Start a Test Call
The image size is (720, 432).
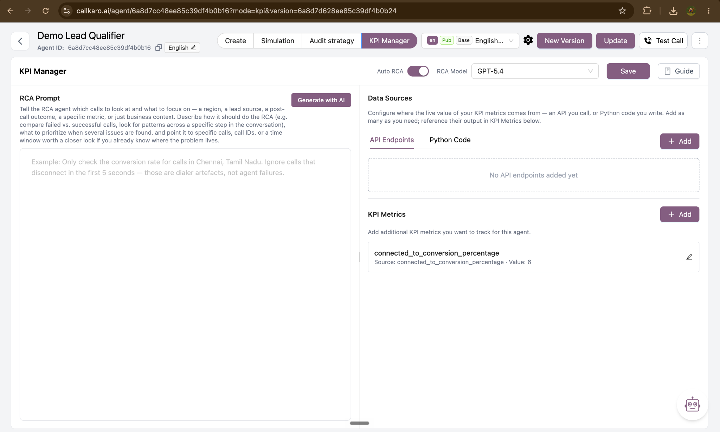[x=663, y=41]
